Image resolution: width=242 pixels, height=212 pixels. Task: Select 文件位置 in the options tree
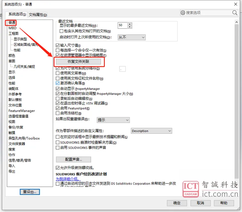coord(15,105)
